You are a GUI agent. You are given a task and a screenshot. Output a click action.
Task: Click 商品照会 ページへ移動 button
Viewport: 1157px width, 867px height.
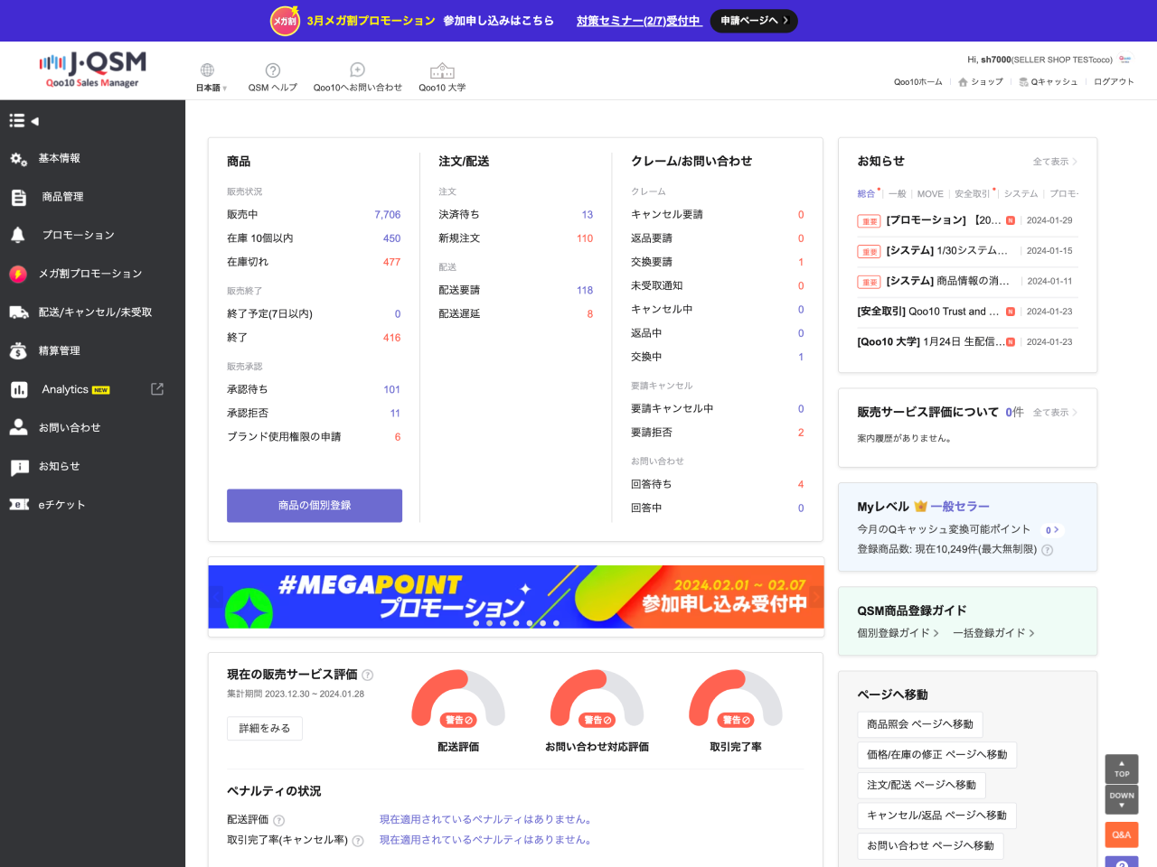(x=920, y=724)
